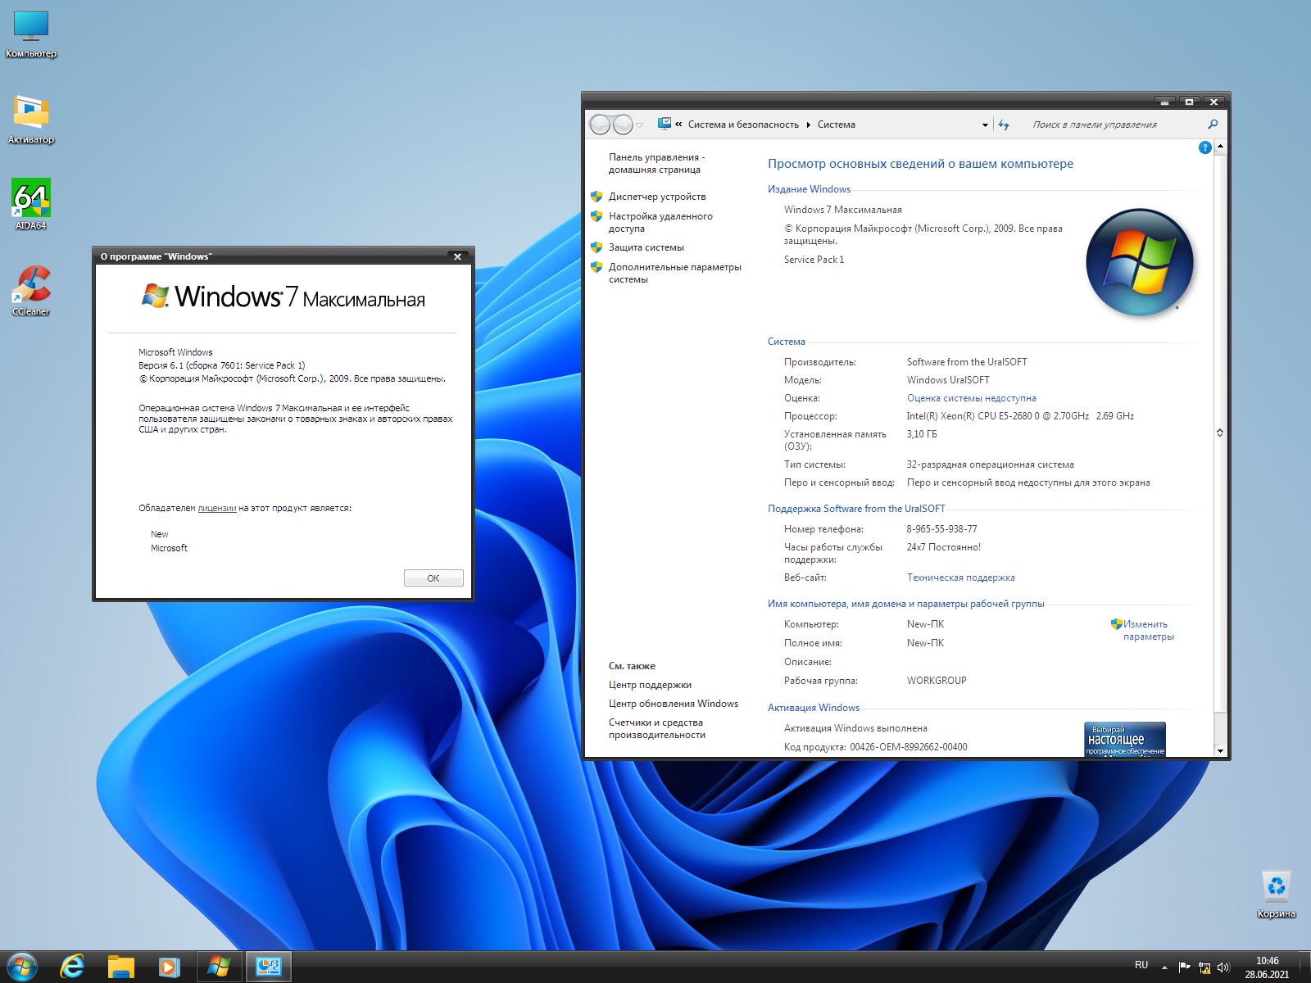Open the Корзина recycle bin icon
Image resolution: width=1311 pixels, height=983 pixels.
click(x=1276, y=894)
